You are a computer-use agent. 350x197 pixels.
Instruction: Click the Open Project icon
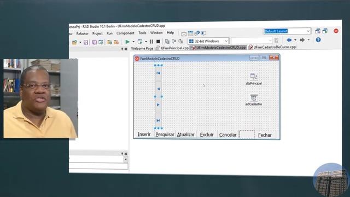tap(74, 42)
